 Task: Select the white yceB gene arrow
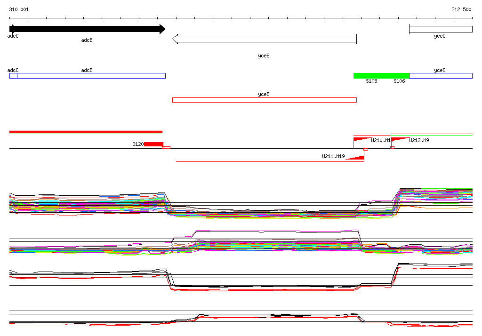tap(265, 39)
